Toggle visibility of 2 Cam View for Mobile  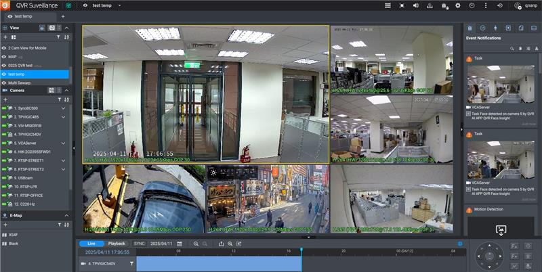click(4, 49)
